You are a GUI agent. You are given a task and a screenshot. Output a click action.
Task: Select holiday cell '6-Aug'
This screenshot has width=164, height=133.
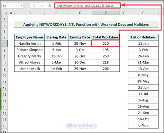(143, 100)
